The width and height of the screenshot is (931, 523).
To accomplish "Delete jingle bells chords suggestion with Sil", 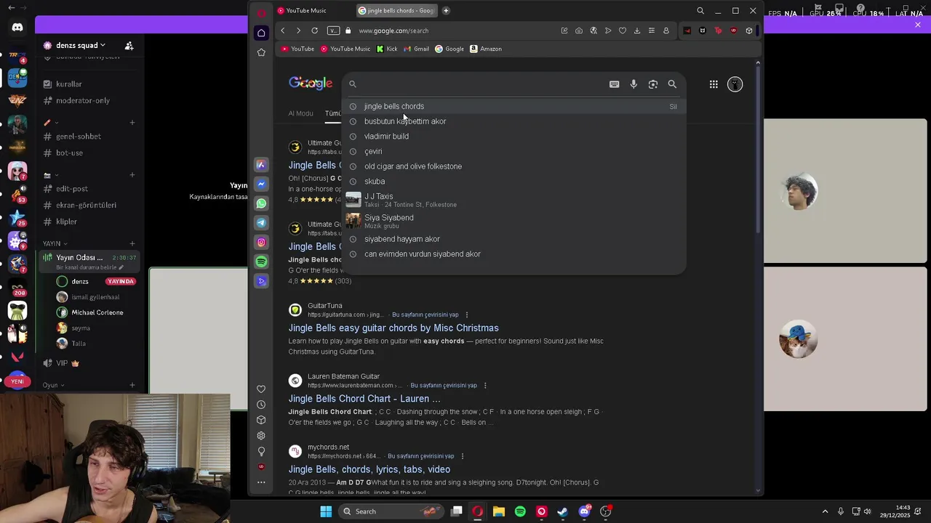I will pyautogui.click(x=673, y=107).
